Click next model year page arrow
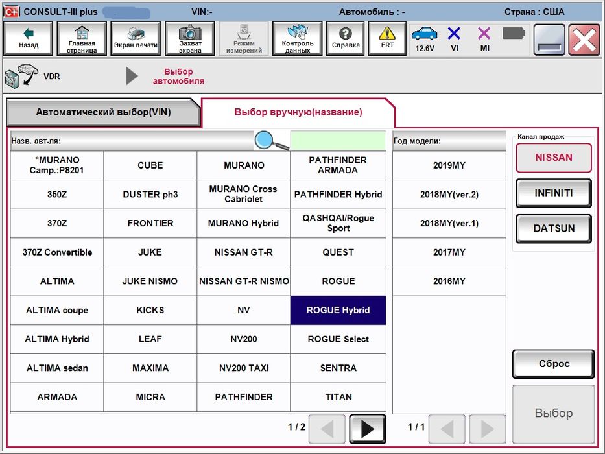 [x=488, y=429]
